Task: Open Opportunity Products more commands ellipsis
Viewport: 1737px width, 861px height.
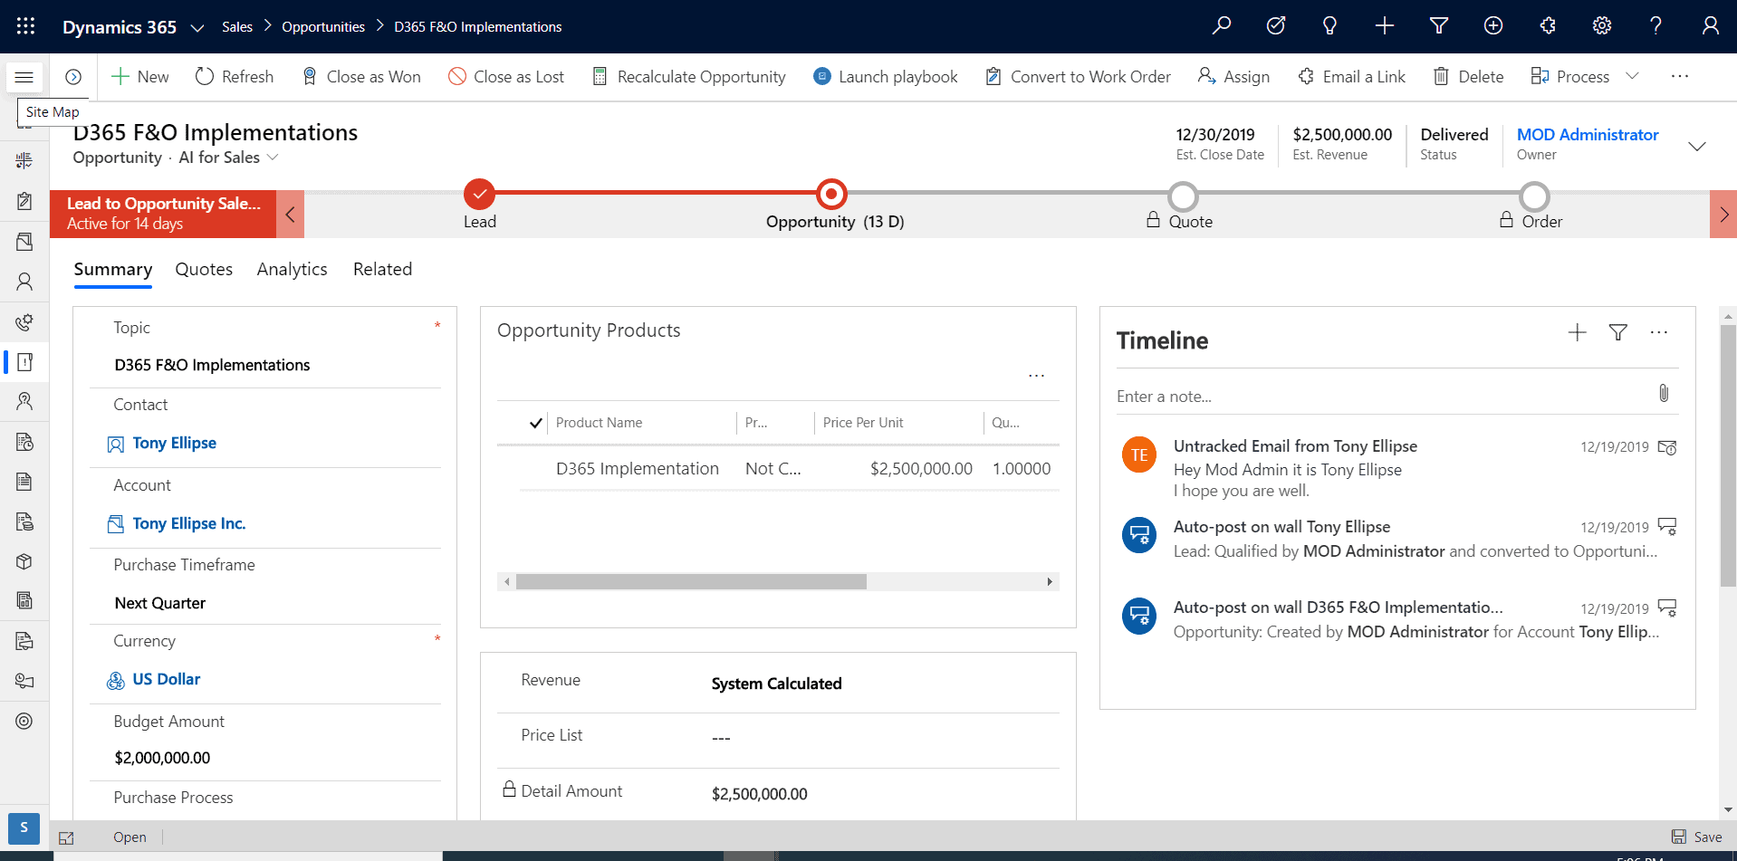Action: 1036,376
